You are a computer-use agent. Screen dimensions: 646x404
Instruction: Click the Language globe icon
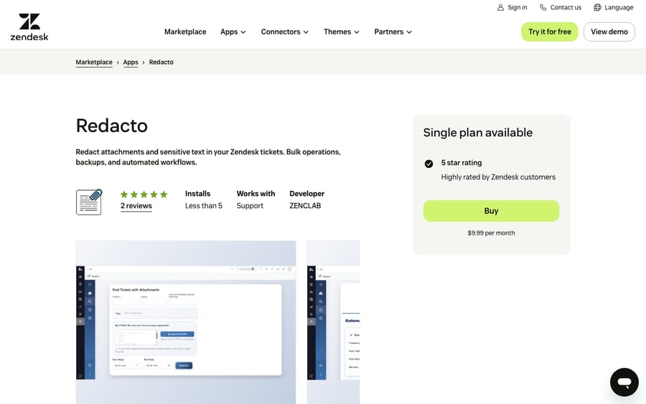597,7
